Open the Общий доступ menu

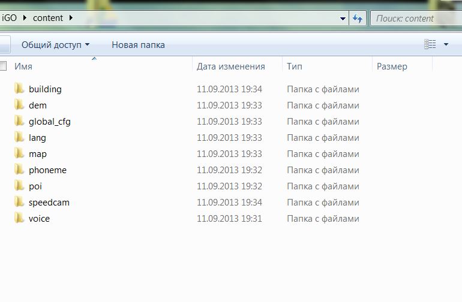point(55,45)
